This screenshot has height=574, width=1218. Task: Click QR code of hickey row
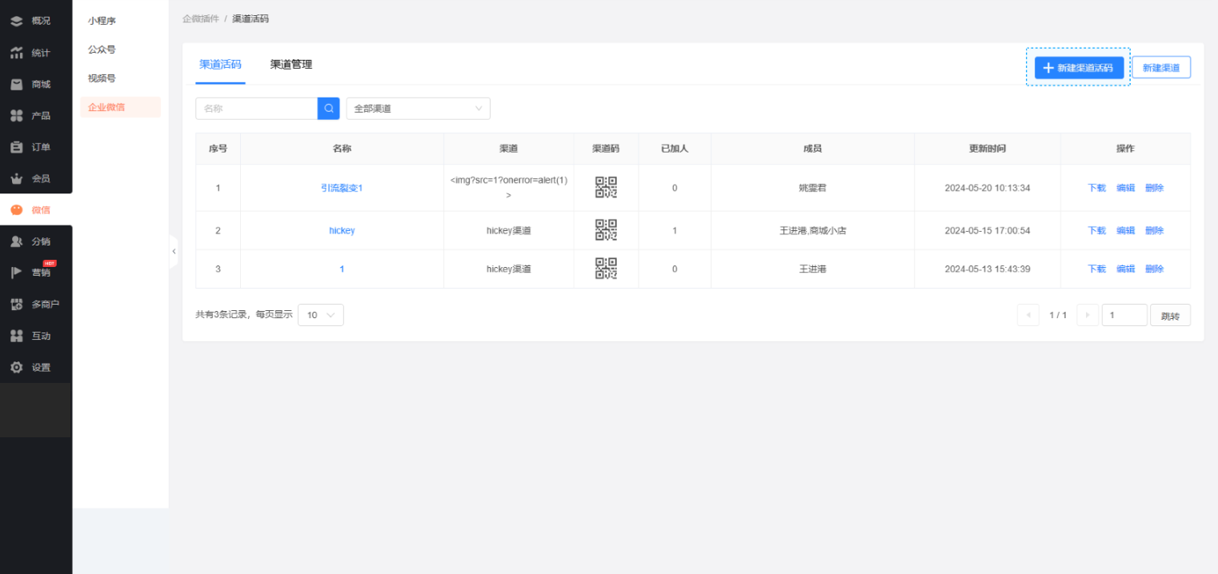[606, 230]
